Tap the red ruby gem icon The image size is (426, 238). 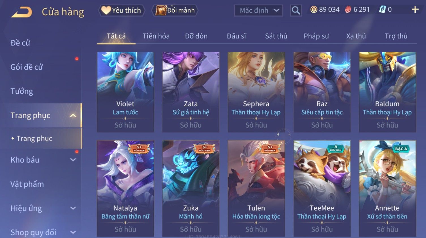[348, 10]
